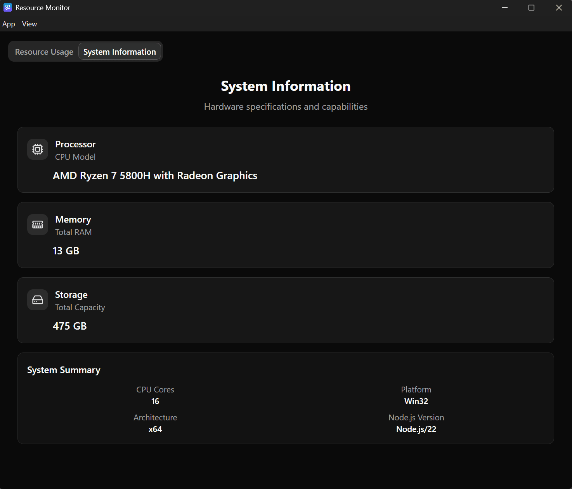The width and height of the screenshot is (572, 489).
Task: Click the Memory RAM module icon
Action: click(x=37, y=224)
